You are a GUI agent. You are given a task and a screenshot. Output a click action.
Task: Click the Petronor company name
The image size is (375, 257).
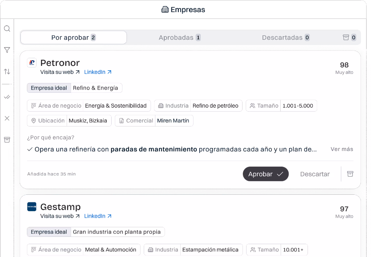coord(60,63)
